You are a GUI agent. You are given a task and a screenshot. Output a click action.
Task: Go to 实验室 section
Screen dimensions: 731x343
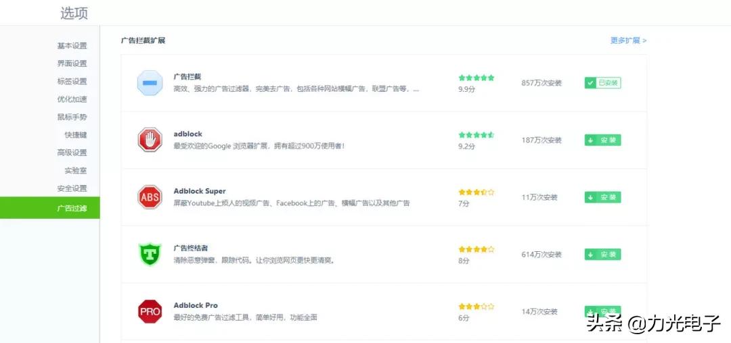(x=76, y=171)
